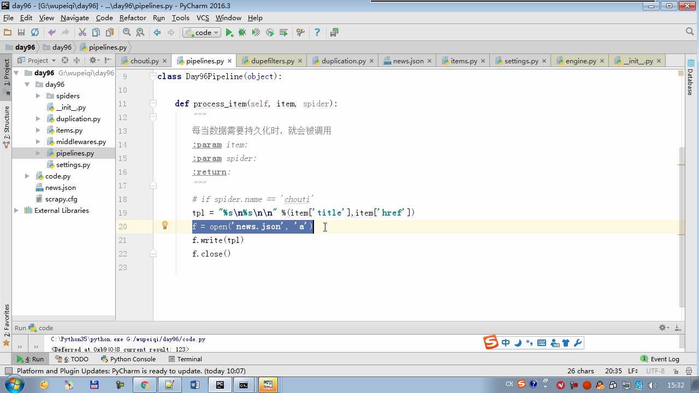Expand the middlewares.py node
The width and height of the screenshot is (699, 393).
38,142
